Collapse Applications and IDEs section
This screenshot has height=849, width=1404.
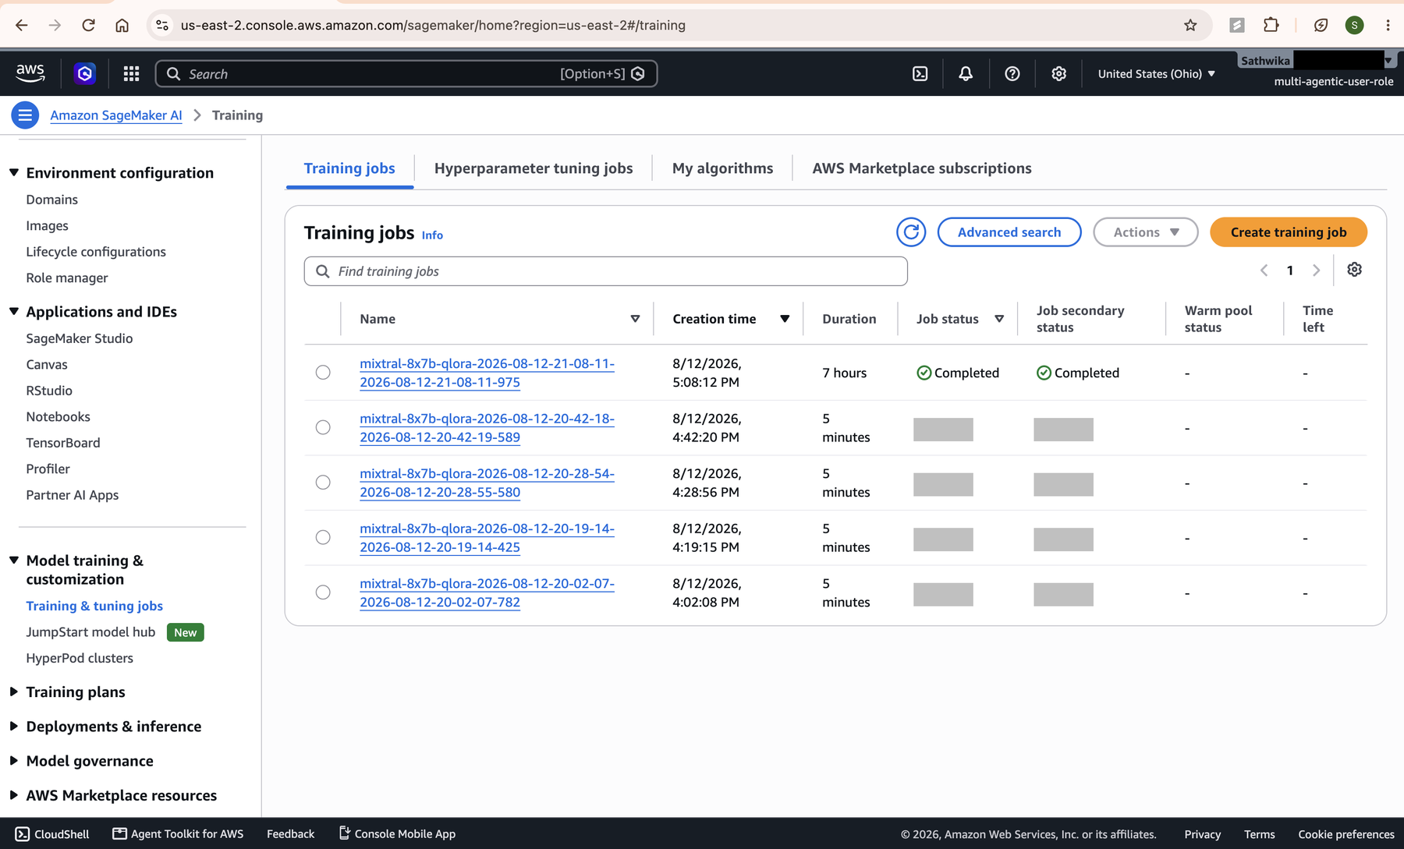(x=14, y=311)
